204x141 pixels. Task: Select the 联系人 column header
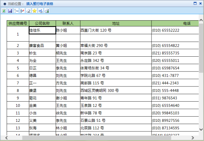pos(68,24)
